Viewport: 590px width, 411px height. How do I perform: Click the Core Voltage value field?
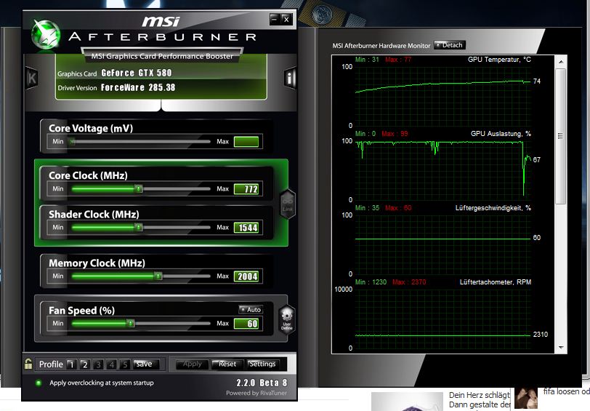point(246,142)
